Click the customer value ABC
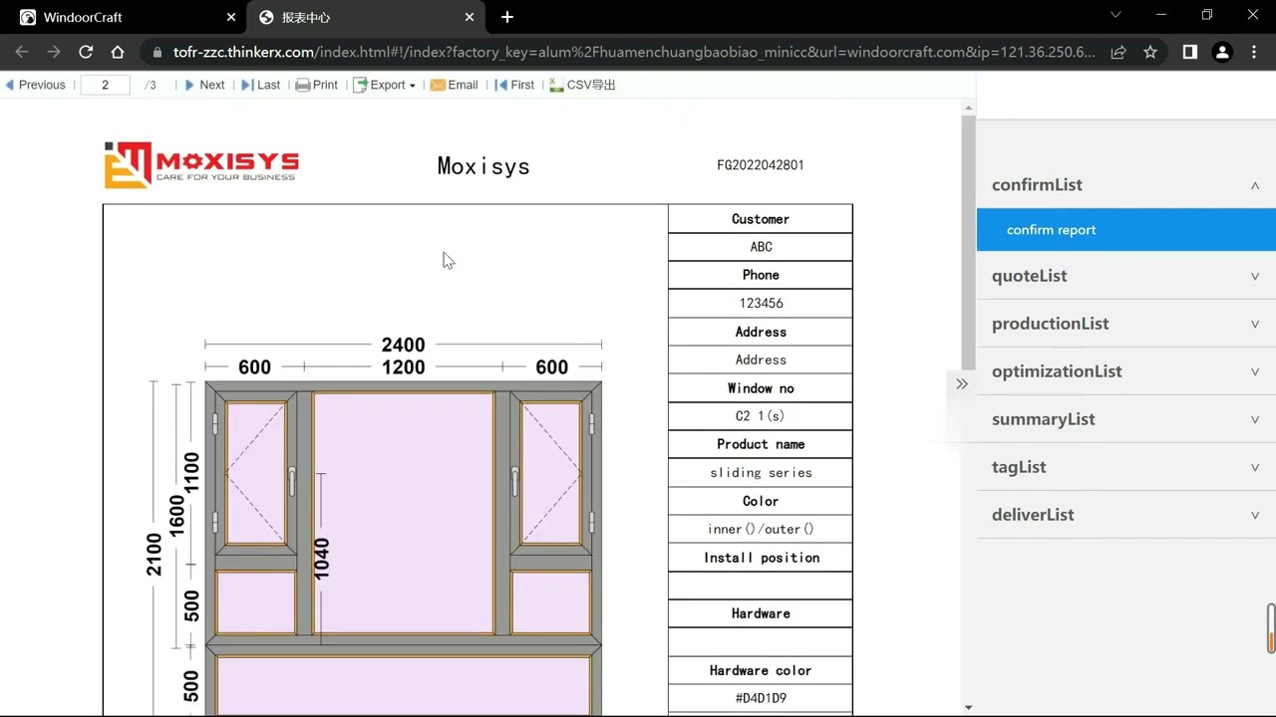The width and height of the screenshot is (1276, 717). coord(761,247)
